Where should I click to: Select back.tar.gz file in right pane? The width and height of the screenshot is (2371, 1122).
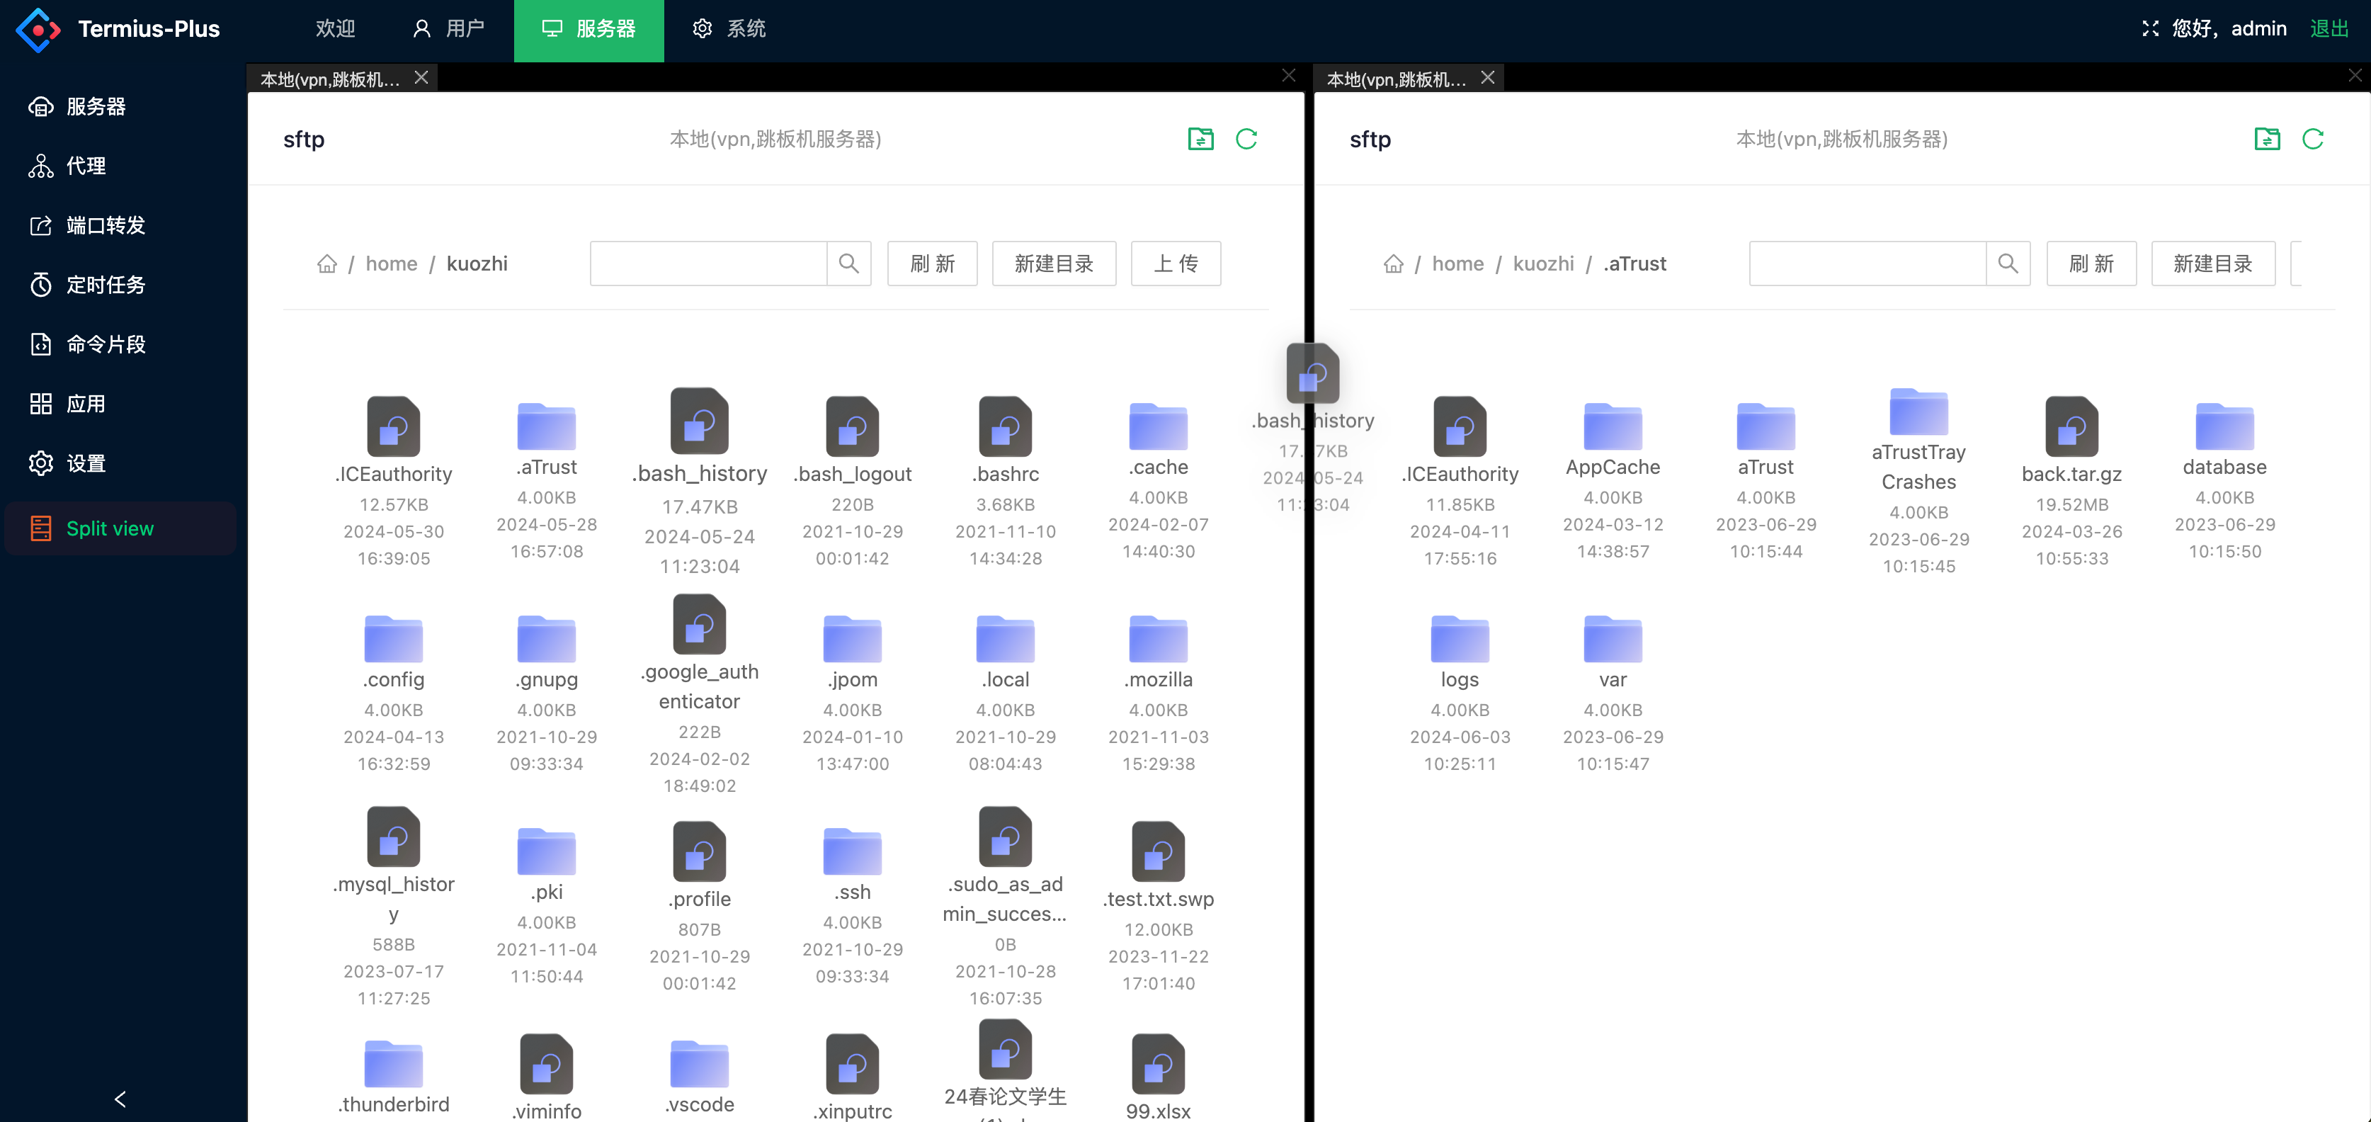tap(2071, 426)
